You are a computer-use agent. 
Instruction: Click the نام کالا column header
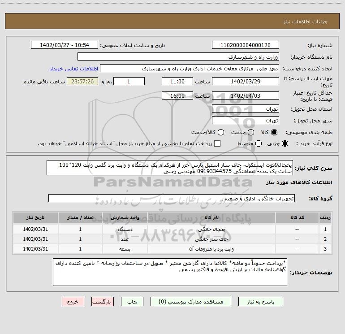(x=211, y=217)
